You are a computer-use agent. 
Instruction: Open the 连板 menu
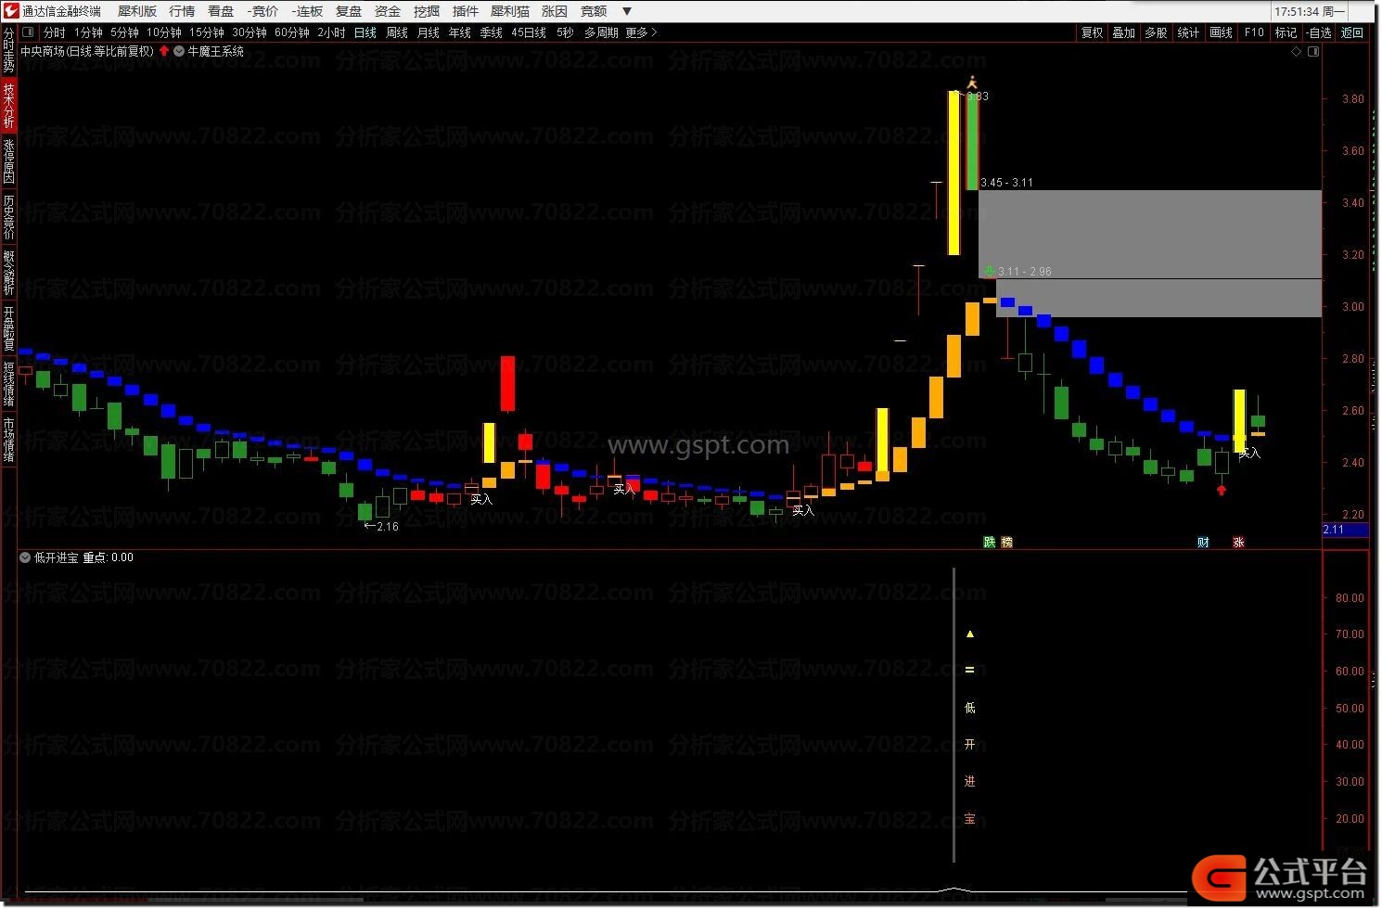[307, 11]
